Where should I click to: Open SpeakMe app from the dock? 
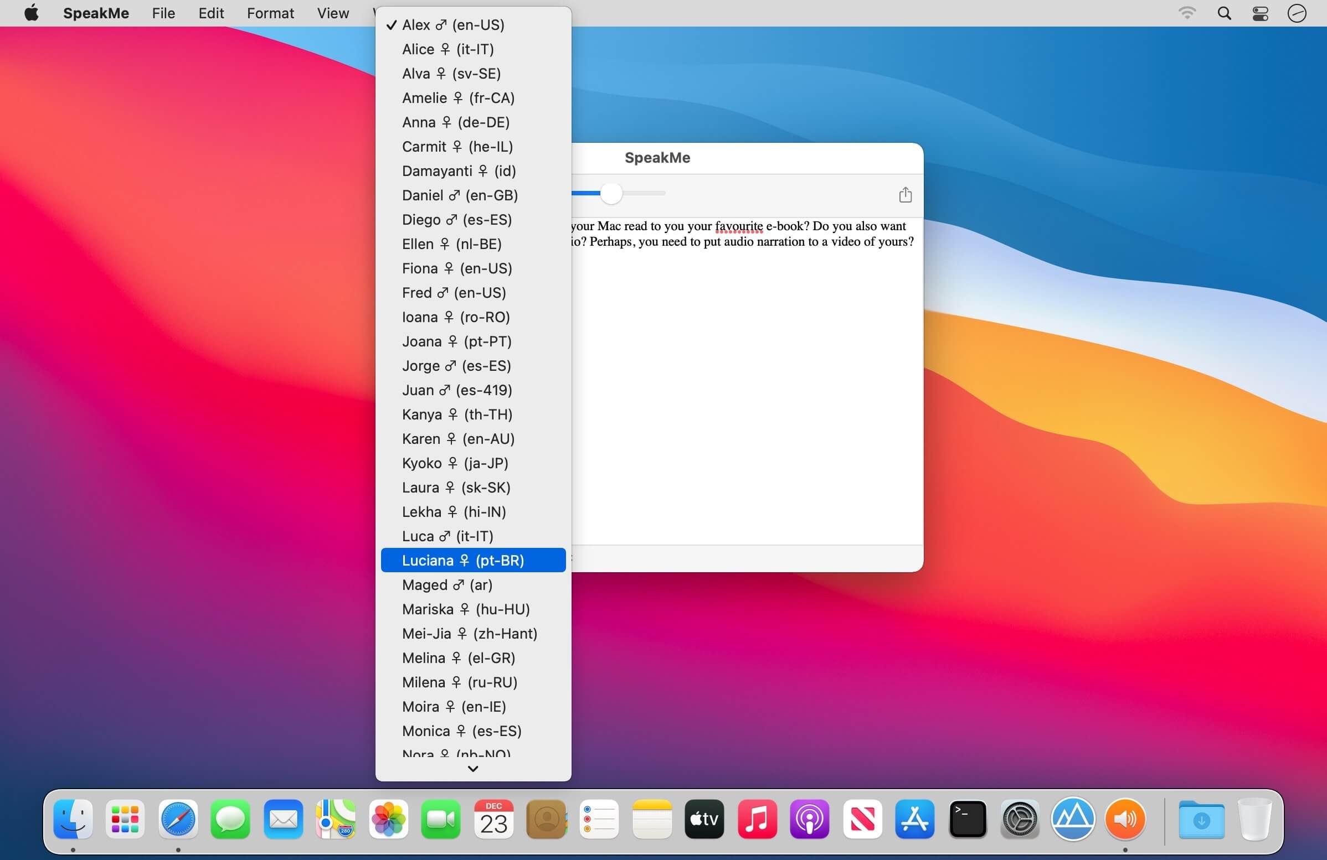[x=1125, y=819]
